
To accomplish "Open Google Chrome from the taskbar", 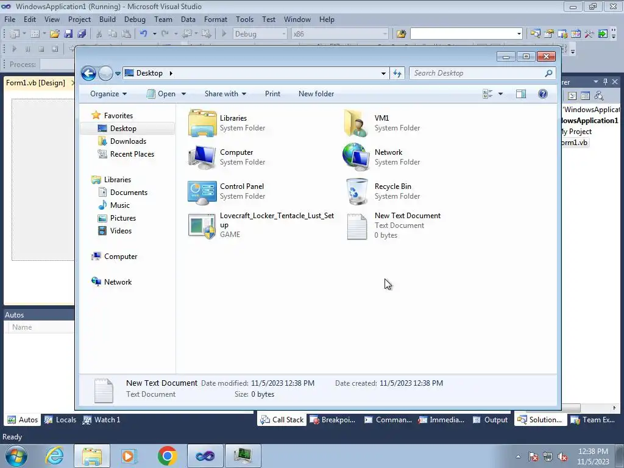I will click(x=167, y=456).
